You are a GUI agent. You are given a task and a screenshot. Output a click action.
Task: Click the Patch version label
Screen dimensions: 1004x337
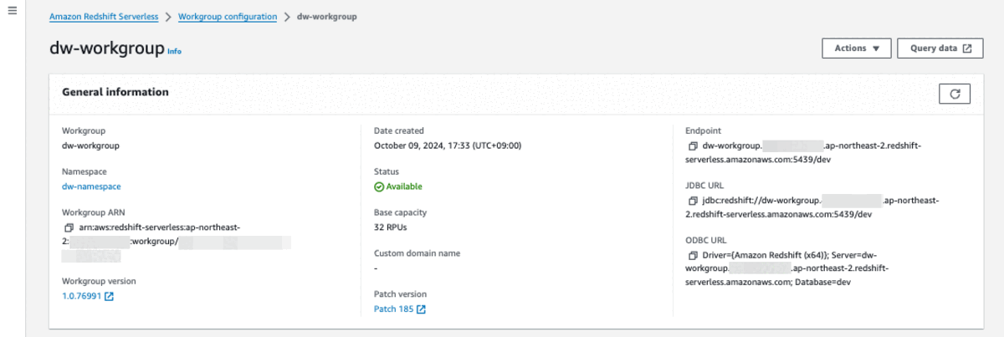point(400,294)
